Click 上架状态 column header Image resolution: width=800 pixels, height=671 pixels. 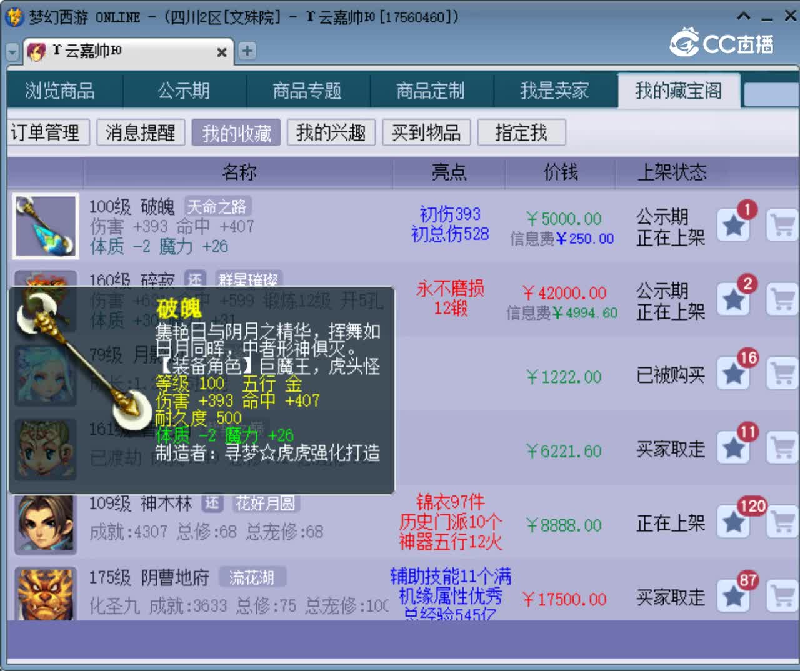(672, 172)
